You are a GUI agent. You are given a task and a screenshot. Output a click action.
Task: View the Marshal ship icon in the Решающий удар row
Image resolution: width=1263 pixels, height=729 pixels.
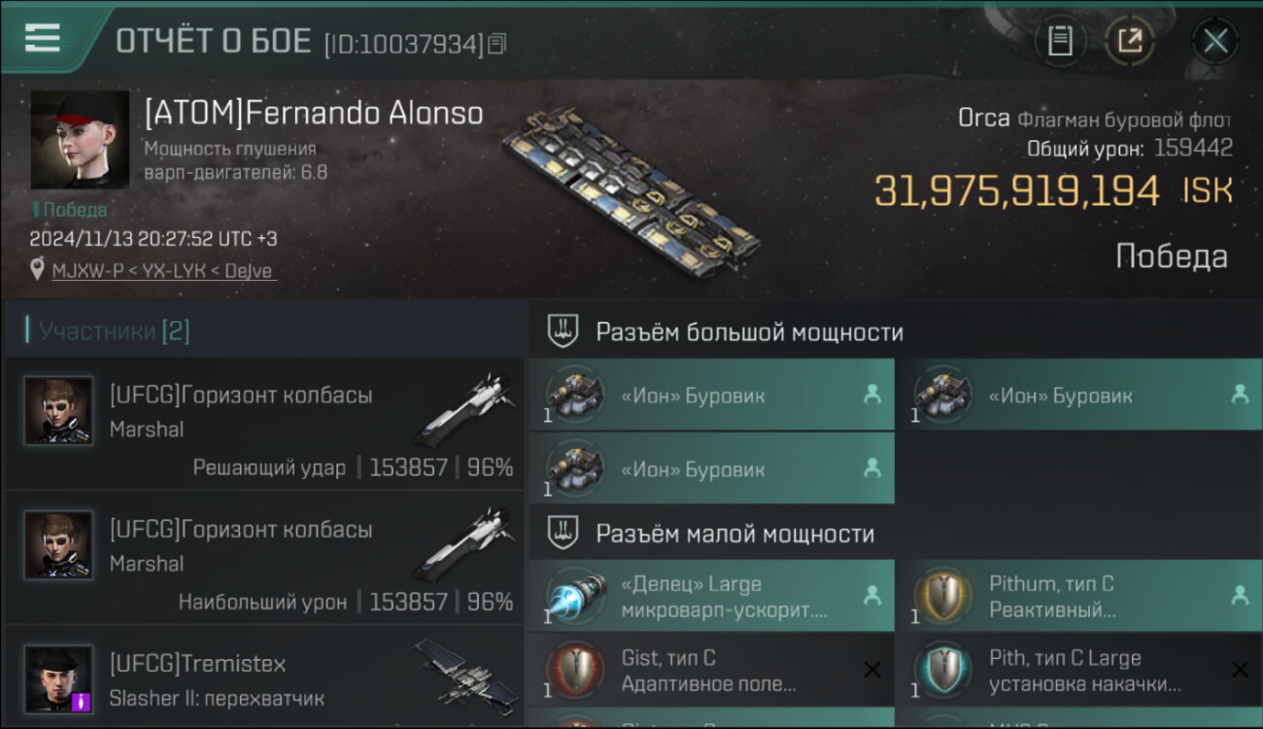click(x=466, y=406)
